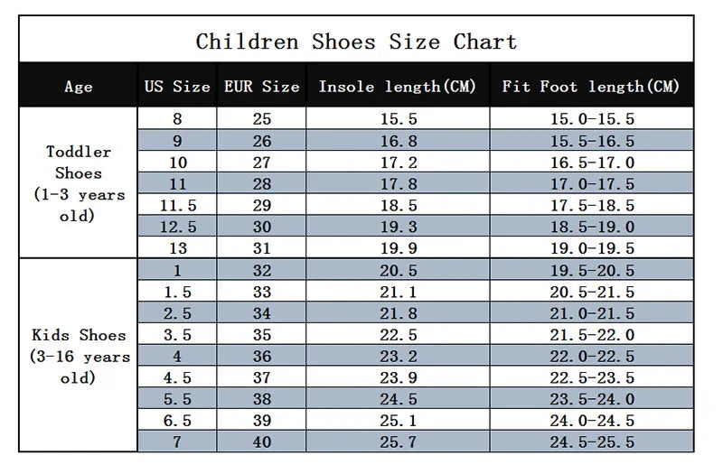The image size is (723, 474).
Task: Select insole length 20.5 cell
Action: pos(398,271)
